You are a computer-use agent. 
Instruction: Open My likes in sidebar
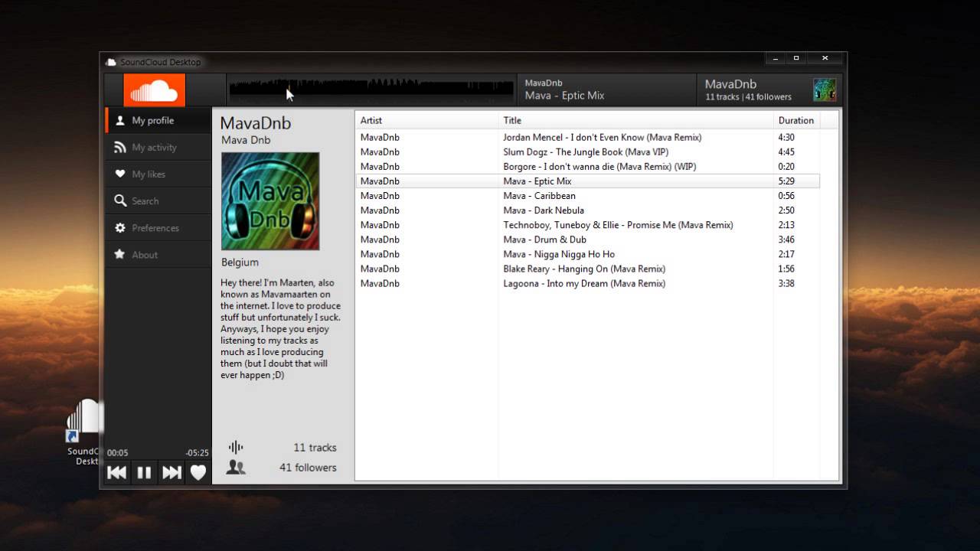(158, 174)
